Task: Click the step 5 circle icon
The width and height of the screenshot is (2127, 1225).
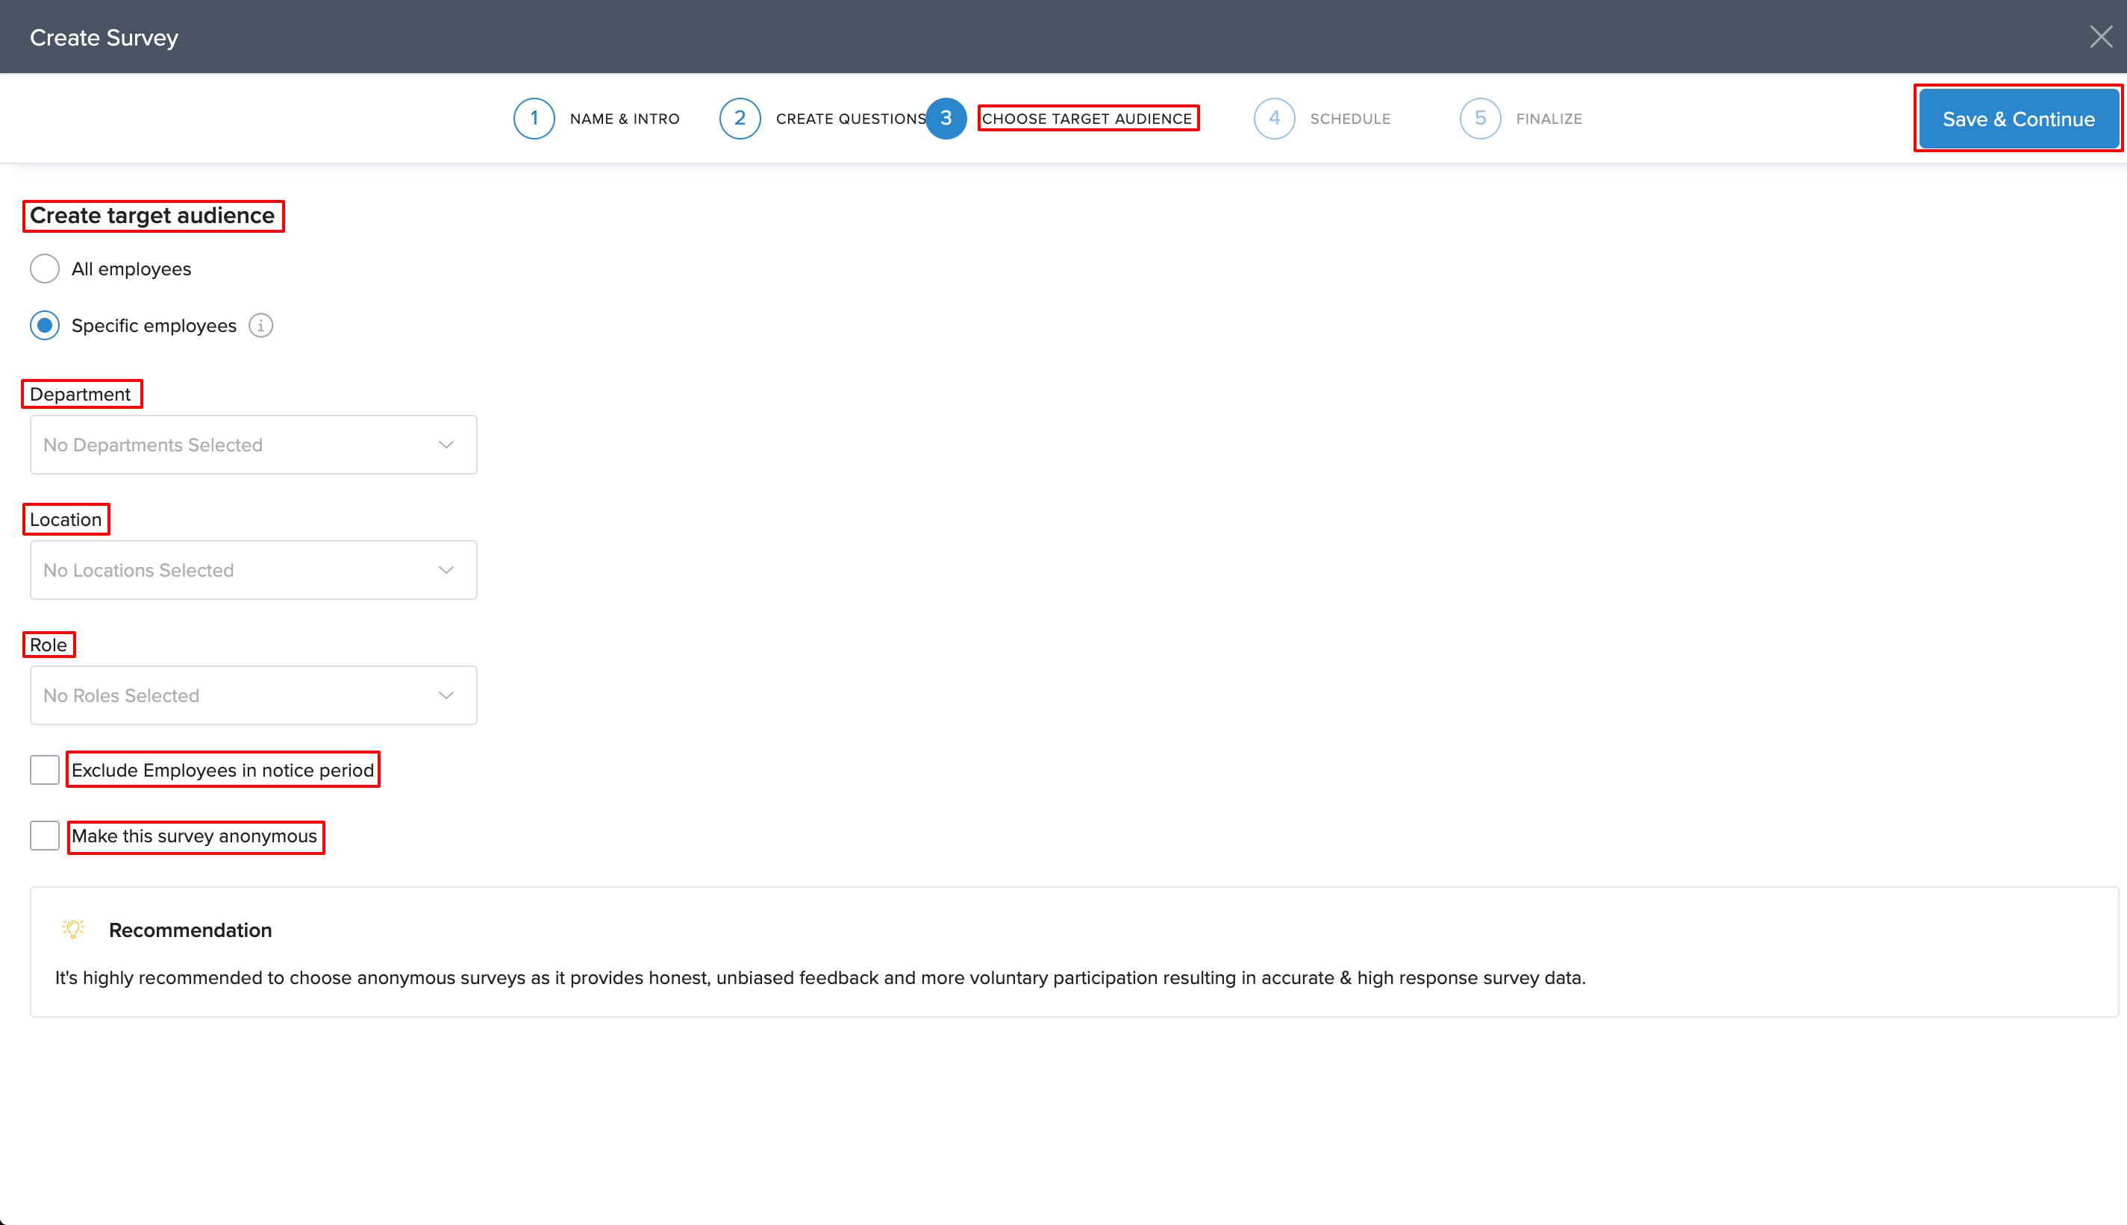Action: pyautogui.click(x=1480, y=119)
